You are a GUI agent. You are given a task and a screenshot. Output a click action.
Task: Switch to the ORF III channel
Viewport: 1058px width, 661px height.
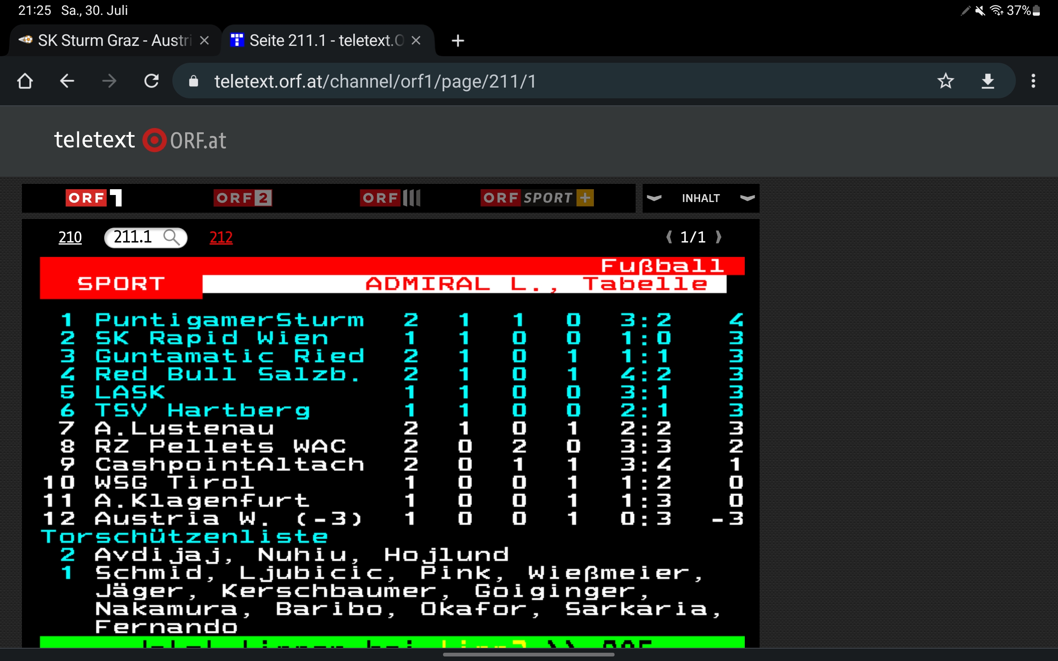click(390, 198)
